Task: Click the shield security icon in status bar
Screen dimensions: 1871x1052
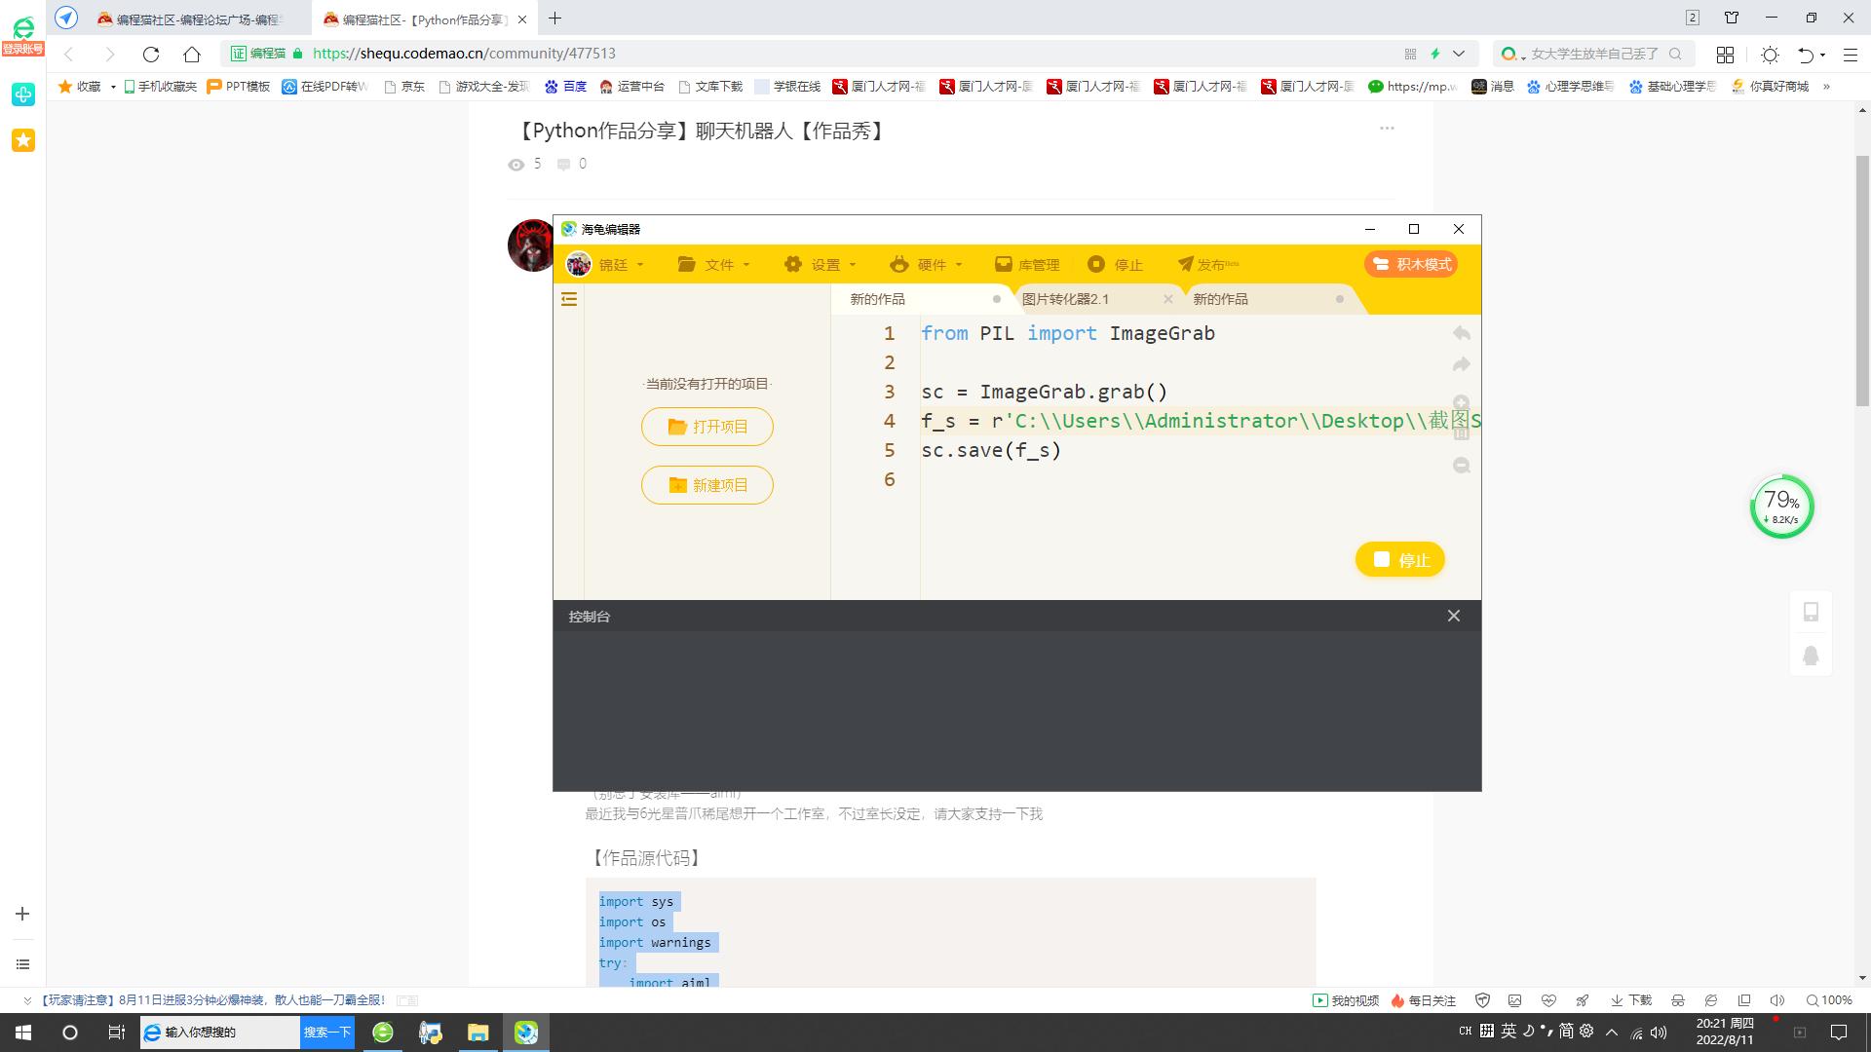Action: click(x=1483, y=1000)
